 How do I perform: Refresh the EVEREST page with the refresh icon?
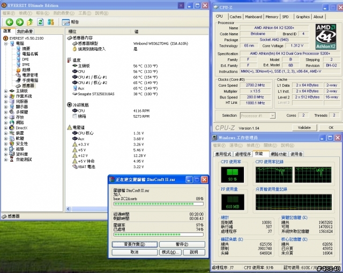coord(41,22)
